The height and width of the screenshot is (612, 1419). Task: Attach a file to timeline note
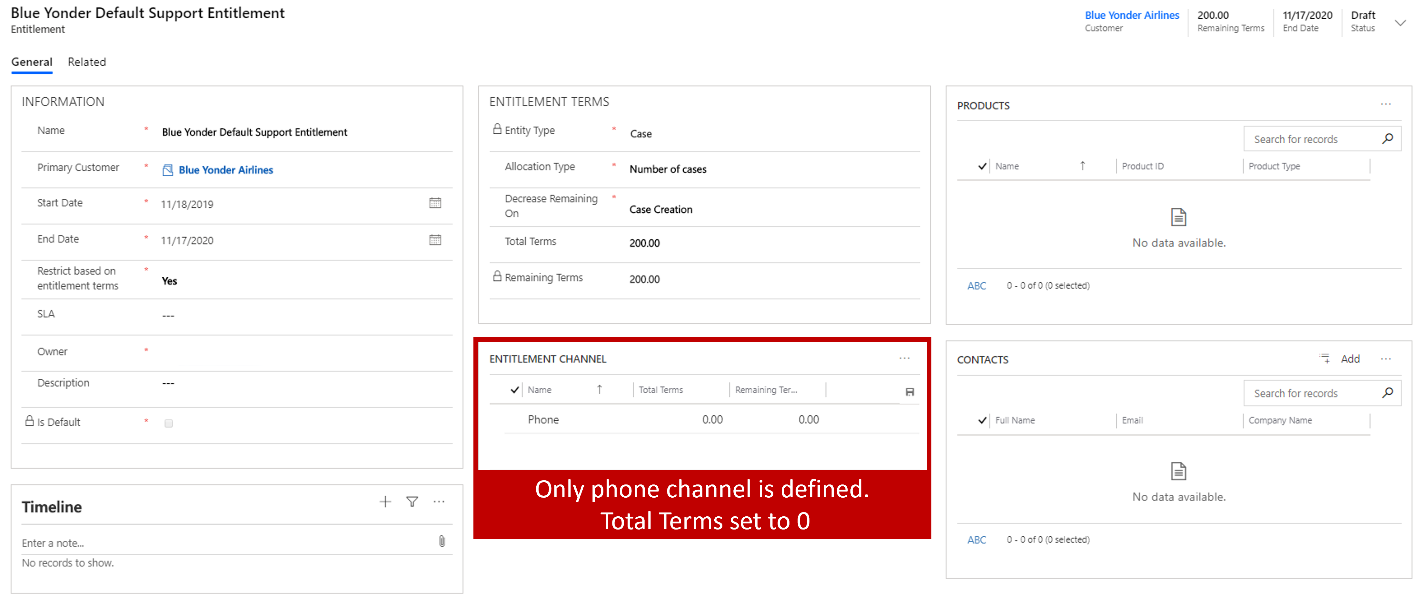(x=442, y=541)
